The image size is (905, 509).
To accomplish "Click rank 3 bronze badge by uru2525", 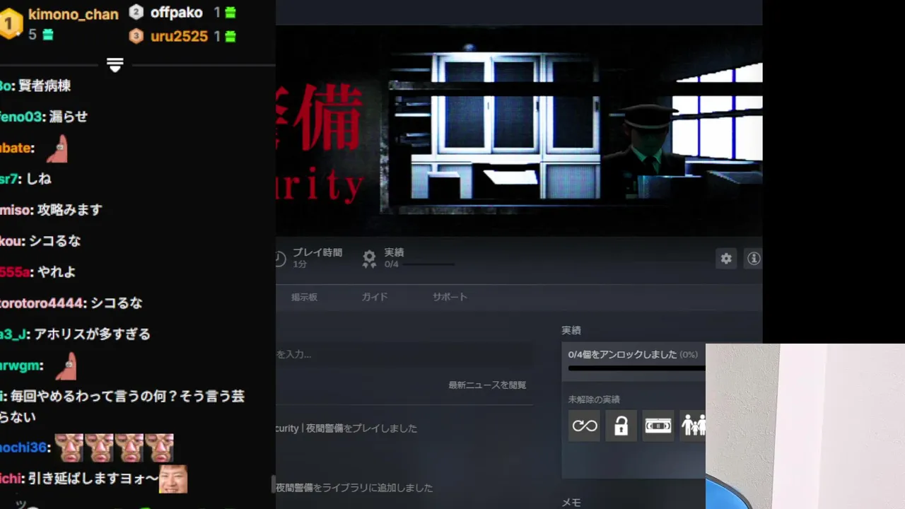I will (x=136, y=35).
